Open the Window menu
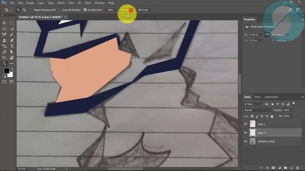Screen dimensions: 305x171 (100, 3)
